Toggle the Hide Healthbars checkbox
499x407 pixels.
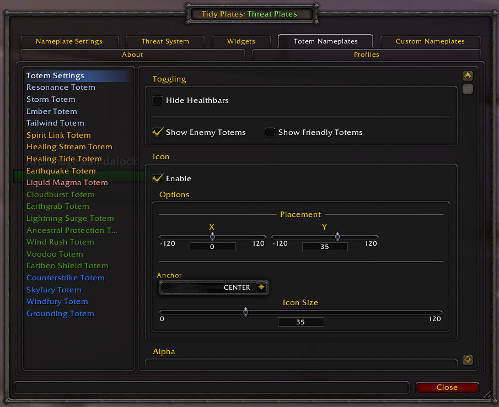(x=158, y=101)
